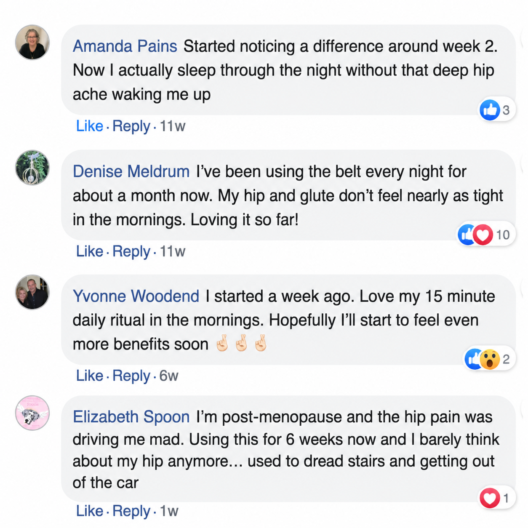View wow reaction on Yvonne's comment
528x528 pixels.
pyautogui.click(x=490, y=359)
